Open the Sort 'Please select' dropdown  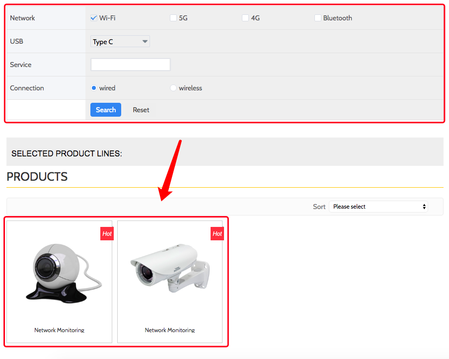click(378, 207)
